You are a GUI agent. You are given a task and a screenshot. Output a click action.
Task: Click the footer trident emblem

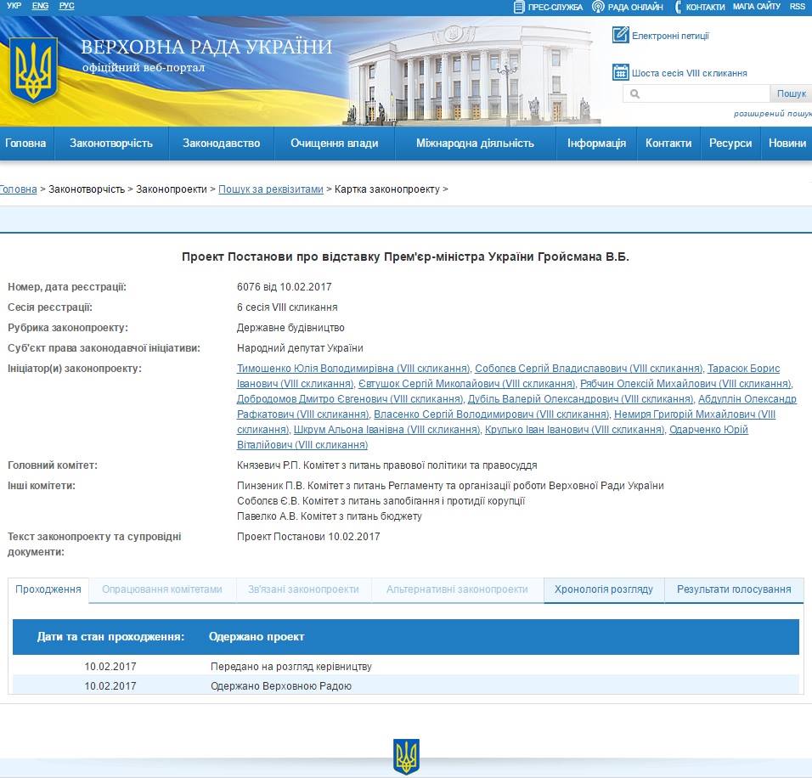(406, 756)
